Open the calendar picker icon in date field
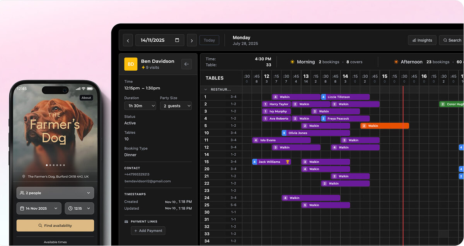The width and height of the screenshot is (464, 246). (177, 40)
